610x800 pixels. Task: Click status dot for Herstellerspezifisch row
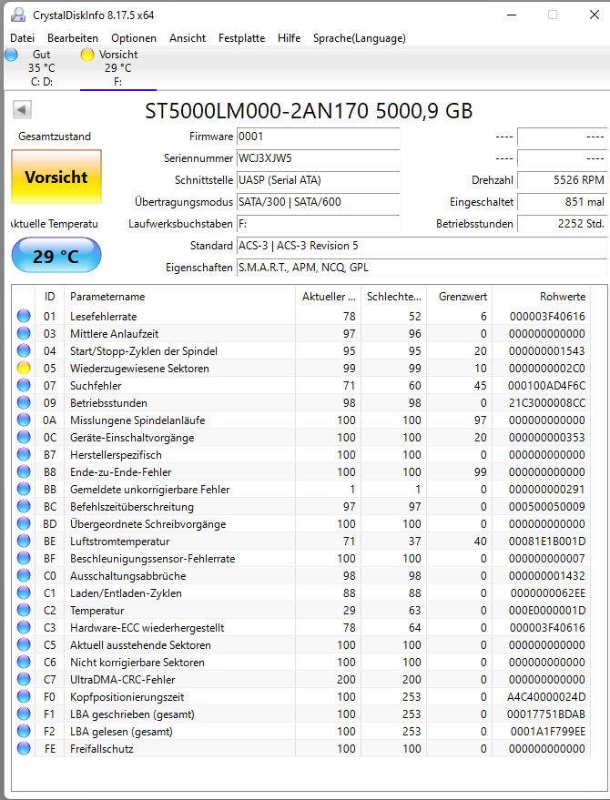point(24,454)
